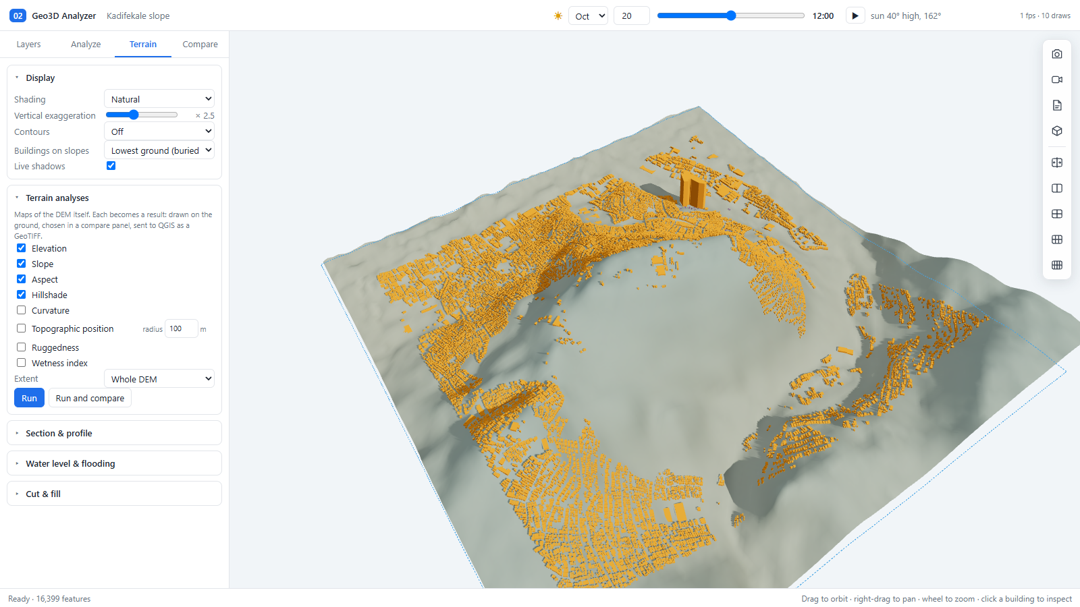Click the time of day slider
The height and width of the screenshot is (607, 1080).
click(731, 16)
